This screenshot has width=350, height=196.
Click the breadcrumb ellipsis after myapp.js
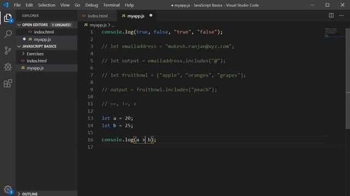point(113,25)
